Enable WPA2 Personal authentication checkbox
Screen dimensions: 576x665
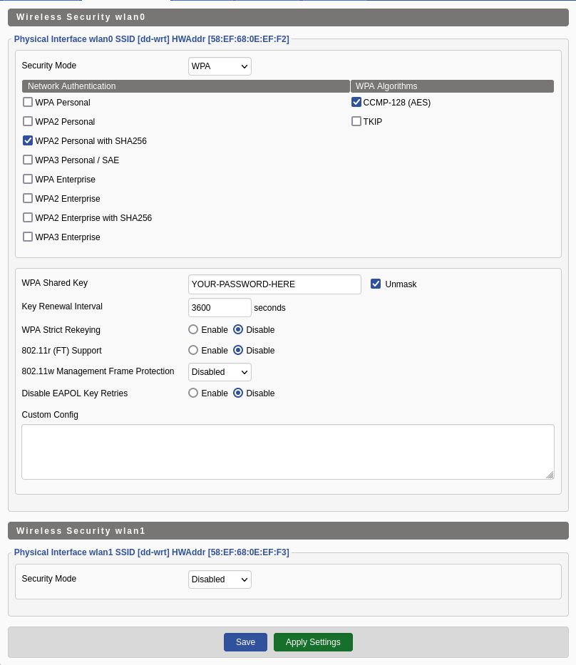click(x=28, y=121)
